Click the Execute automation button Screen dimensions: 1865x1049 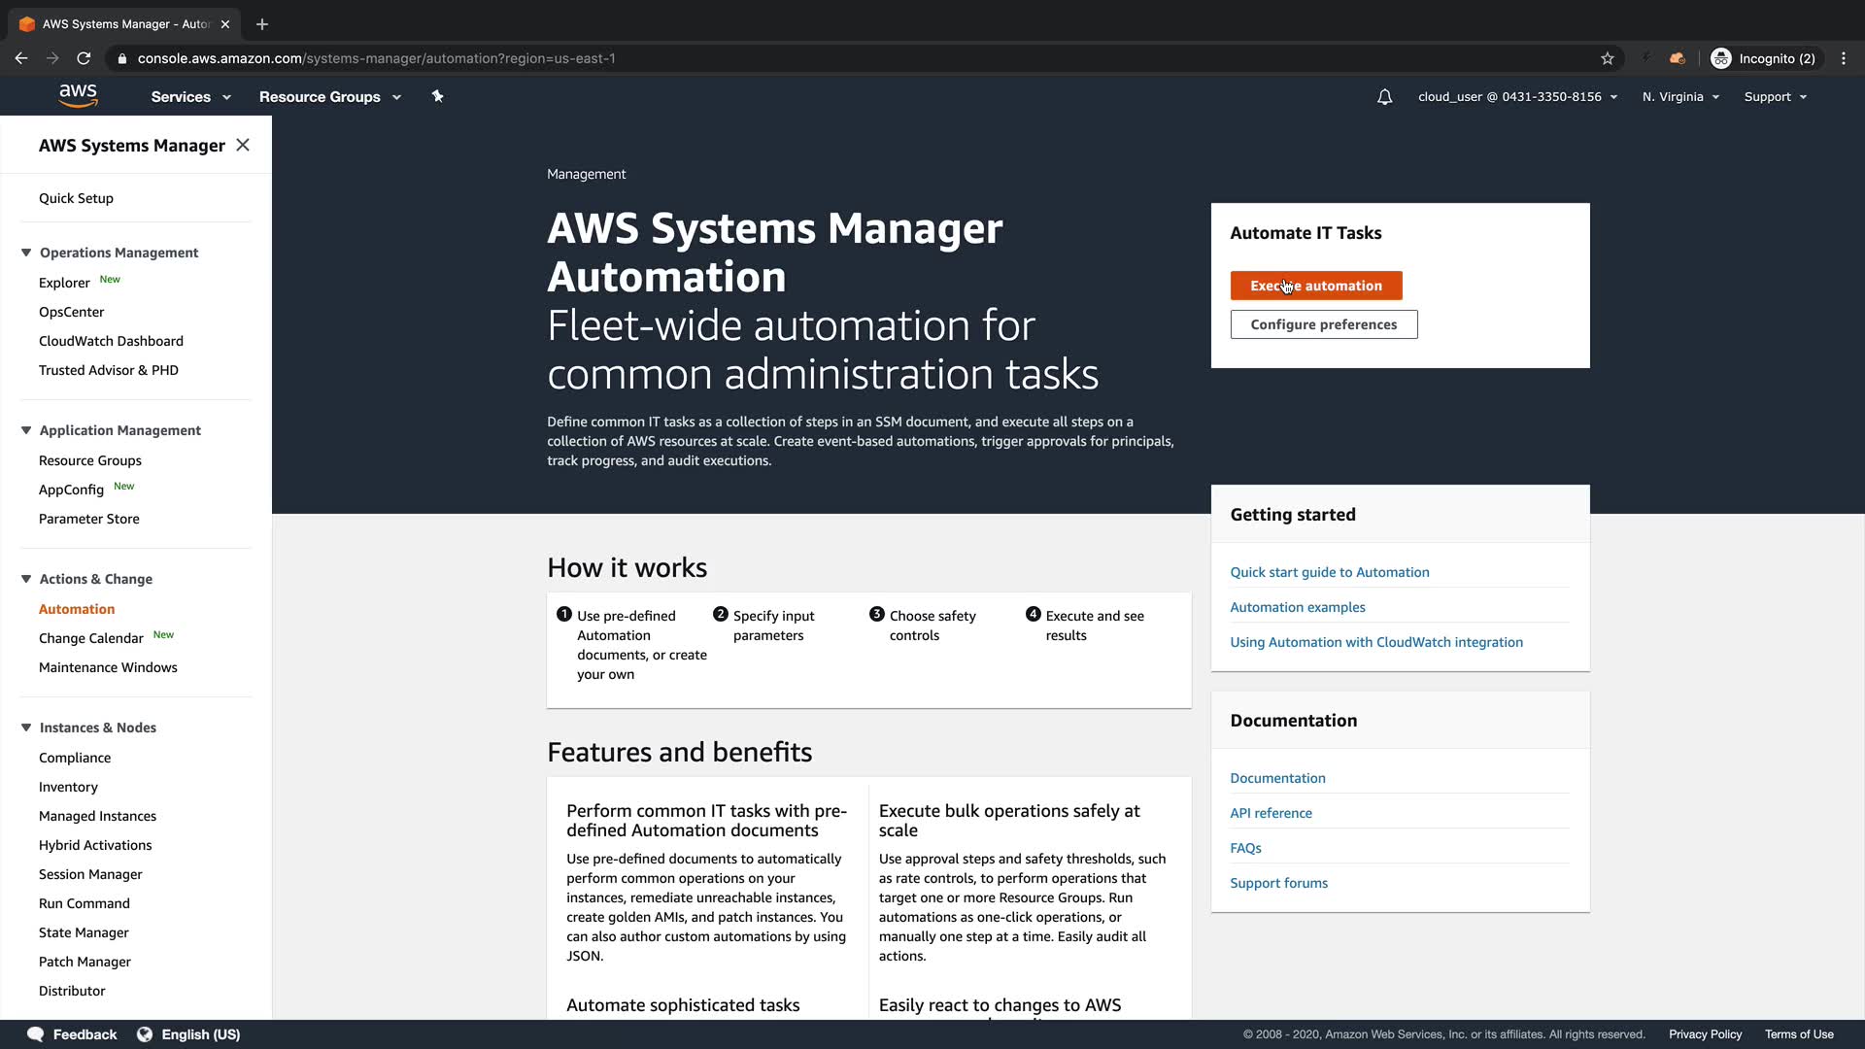coord(1315,286)
